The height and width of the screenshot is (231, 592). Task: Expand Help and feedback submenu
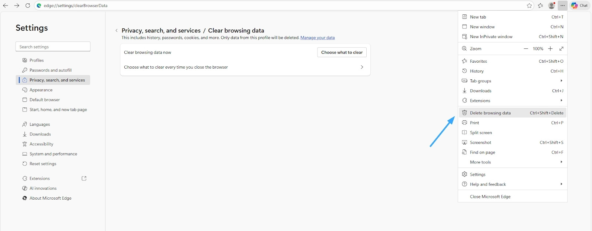[x=512, y=184]
